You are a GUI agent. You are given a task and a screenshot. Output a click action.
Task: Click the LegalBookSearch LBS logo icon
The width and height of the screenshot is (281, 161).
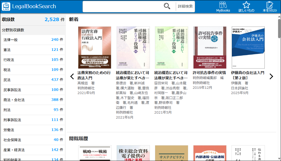pyautogui.click(x=6, y=6)
